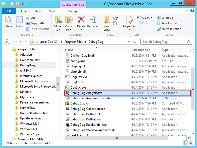Open the recent locations dropdown arrow
This screenshot has width=197, height=148.
coord(20,42)
